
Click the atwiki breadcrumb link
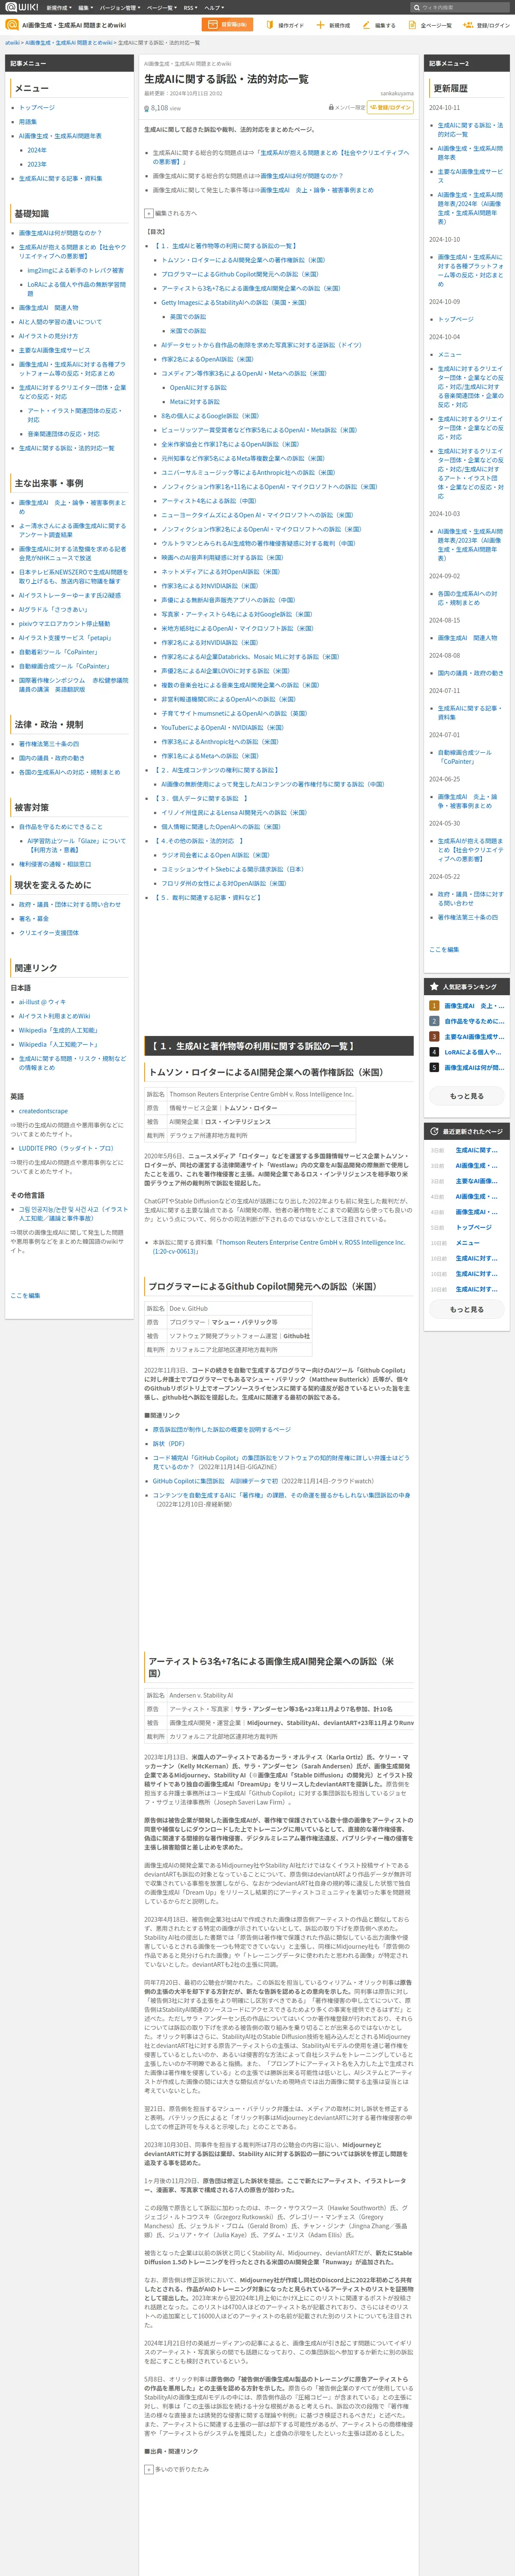pyautogui.click(x=12, y=43)
